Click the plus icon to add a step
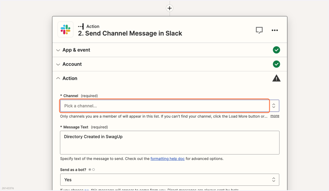The image size is (329, 191). [x=169, y=8]
